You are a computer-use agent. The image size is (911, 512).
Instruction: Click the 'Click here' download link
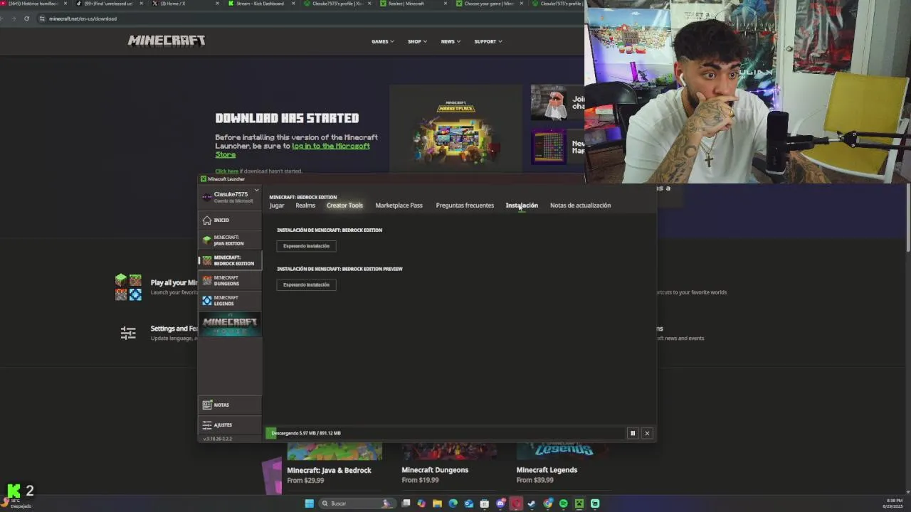[226, 171]
